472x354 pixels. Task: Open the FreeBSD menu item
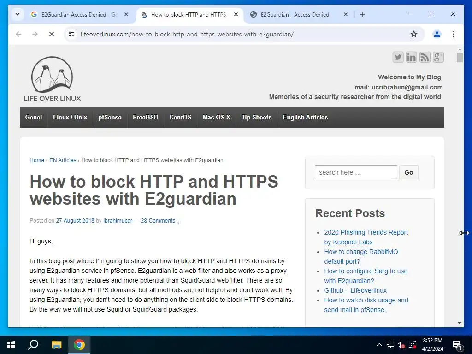click(x=145, y=118)
